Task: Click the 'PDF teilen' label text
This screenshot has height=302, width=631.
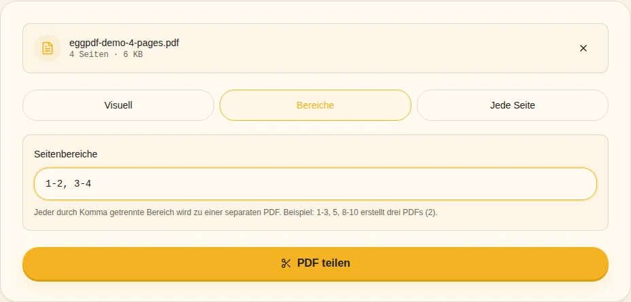Action: point(324,263)
